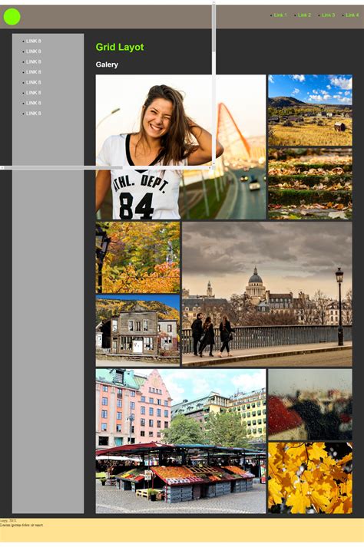Click the Lorem ipsum footer text
The image size is (364, 547).
(x=22, y=525)
